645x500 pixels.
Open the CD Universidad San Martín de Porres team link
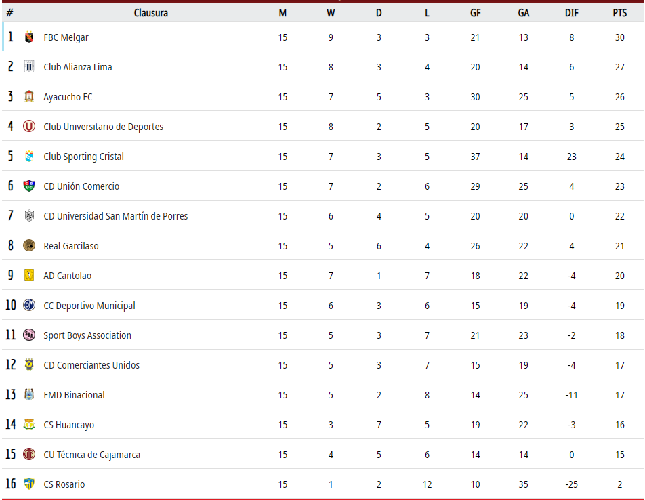(x=116, y=216)
